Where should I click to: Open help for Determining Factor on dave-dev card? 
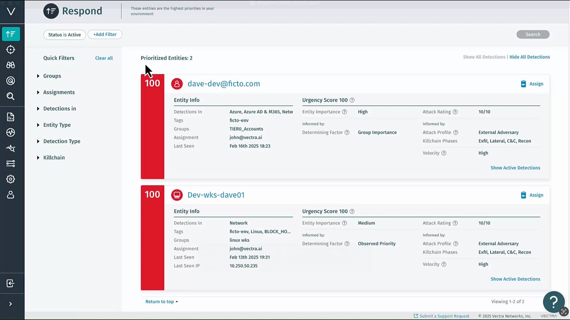347,132
